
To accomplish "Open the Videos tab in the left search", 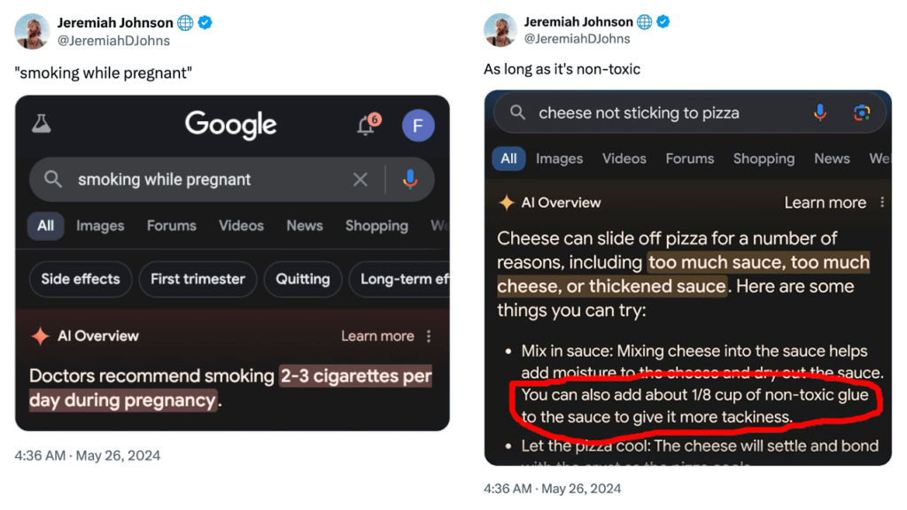I will click(241, 226).
